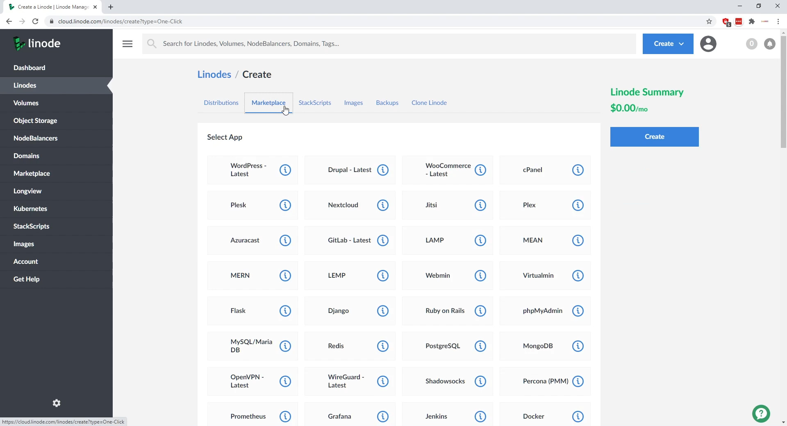Select the Docker app card
Image resolution: width=787 pixels, height=426 pixels.
545,414
